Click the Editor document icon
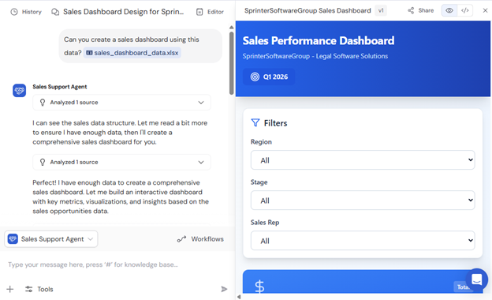Image resolution: width=492 pixels, height=300 pixels. [x=199, y=12]
